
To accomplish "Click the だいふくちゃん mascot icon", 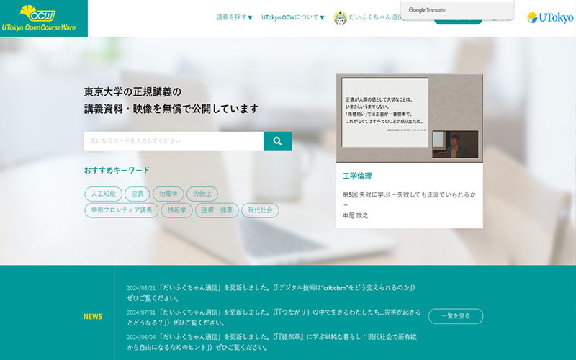I will click(x=341, y=18).
